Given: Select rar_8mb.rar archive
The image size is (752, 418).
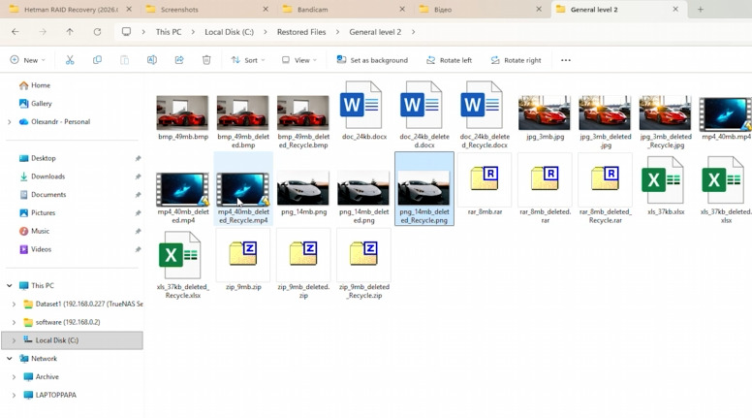Looking at the screenshot, I should 485,184.
